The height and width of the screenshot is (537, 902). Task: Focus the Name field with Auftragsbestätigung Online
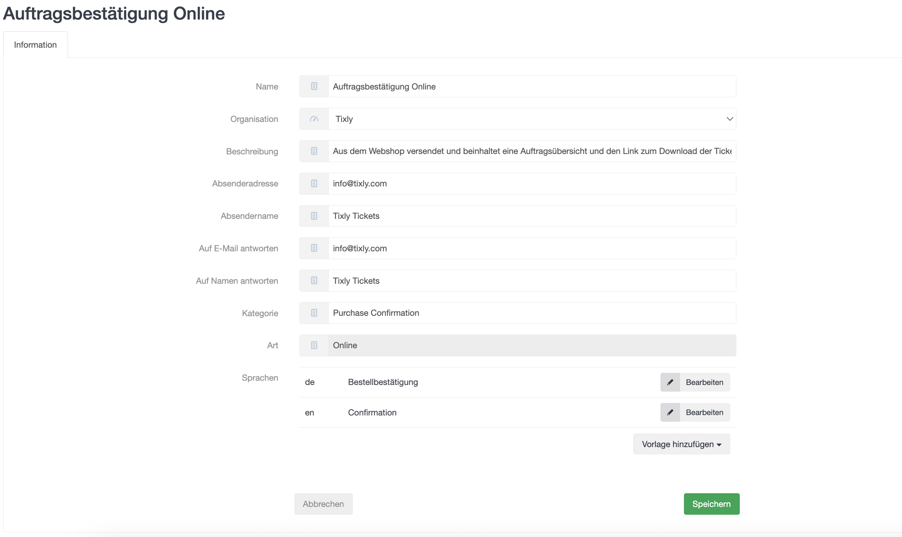[532, 86]
